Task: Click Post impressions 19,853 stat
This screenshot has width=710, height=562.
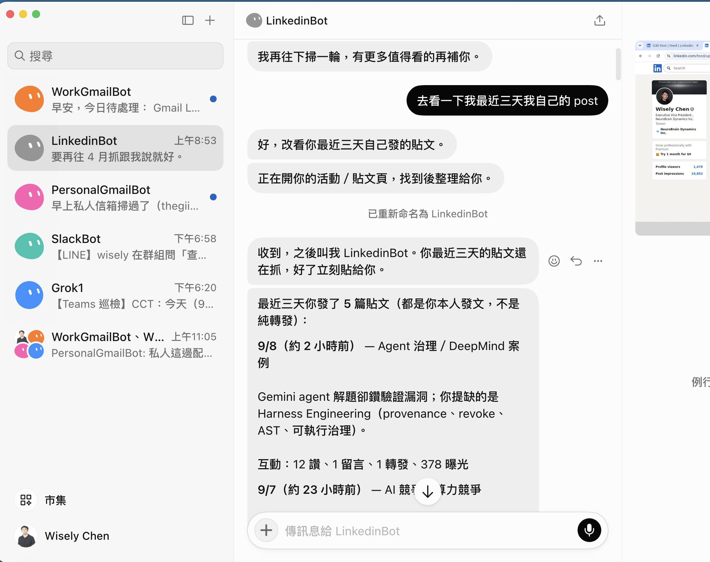Action: pyautogui.click(x=679, y=174)
